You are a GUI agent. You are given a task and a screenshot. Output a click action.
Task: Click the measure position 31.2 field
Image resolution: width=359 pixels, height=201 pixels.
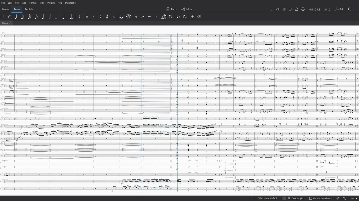[327, 9]
